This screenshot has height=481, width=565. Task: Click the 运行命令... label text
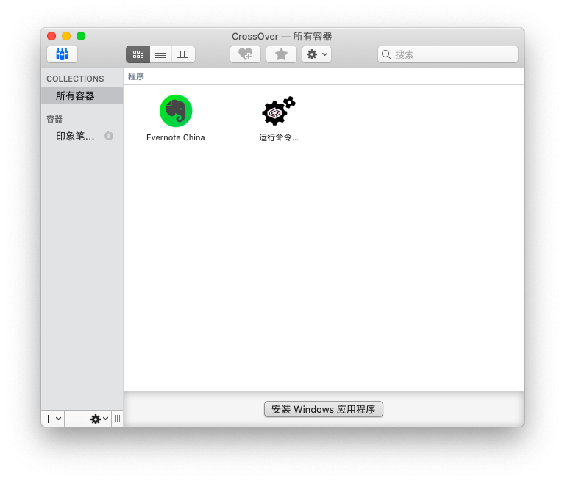click(x=279, y=137)
